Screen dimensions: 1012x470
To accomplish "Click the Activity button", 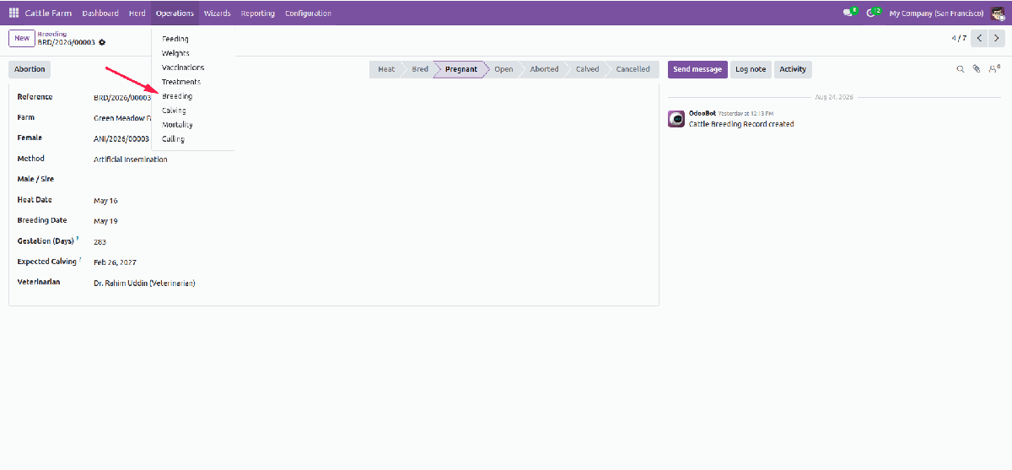I will pos(793,69).
